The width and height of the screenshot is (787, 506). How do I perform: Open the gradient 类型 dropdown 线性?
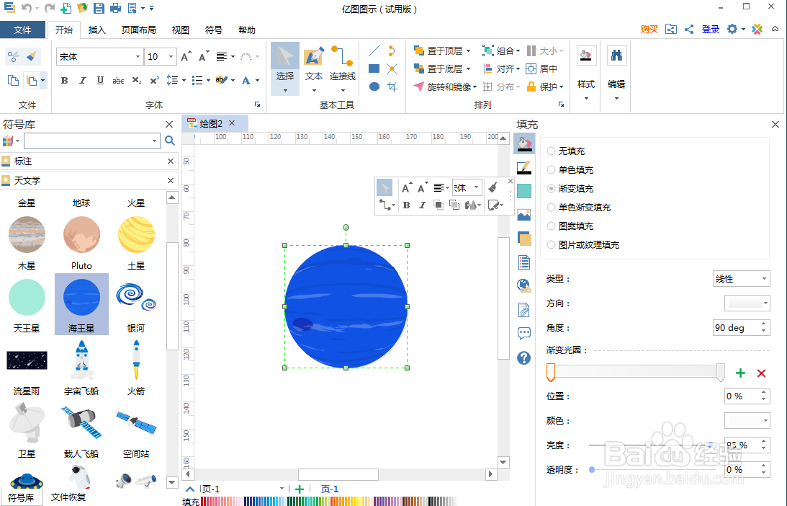[742, 278]
